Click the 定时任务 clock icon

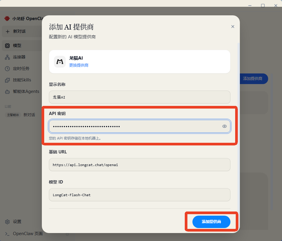pos(7,69)
